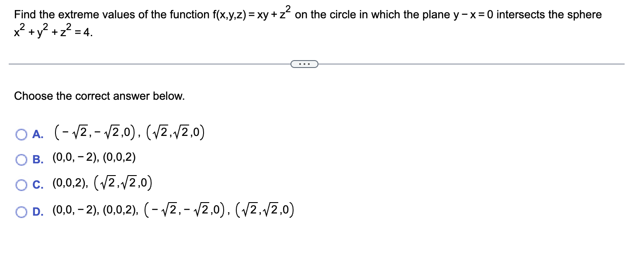This screenshot has width=629, height=264.
Task: Select radio button for answer choice A
Action: click(21, 135)
